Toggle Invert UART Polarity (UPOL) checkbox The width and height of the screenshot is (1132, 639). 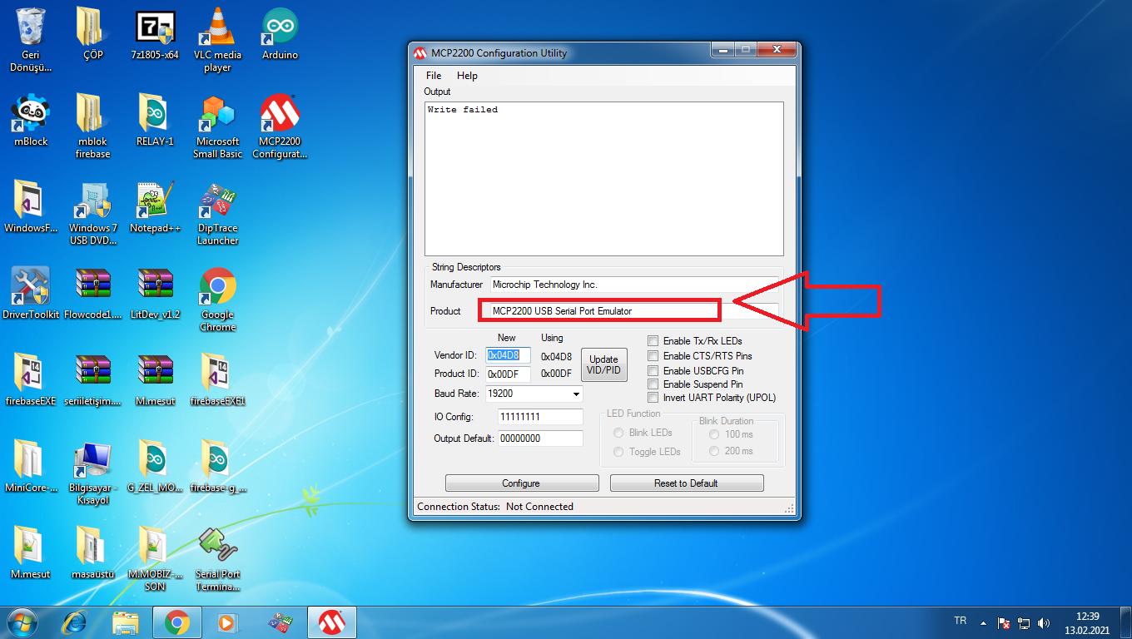pos(653,398)
